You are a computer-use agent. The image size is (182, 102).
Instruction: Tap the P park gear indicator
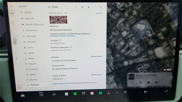coord(11,7)
